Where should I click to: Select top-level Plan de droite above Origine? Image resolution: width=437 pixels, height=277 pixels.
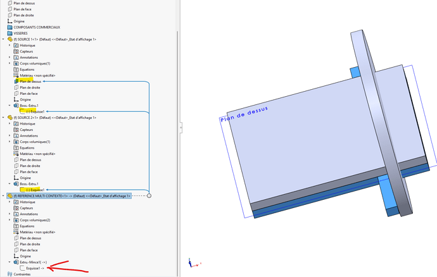click(23, 15)
